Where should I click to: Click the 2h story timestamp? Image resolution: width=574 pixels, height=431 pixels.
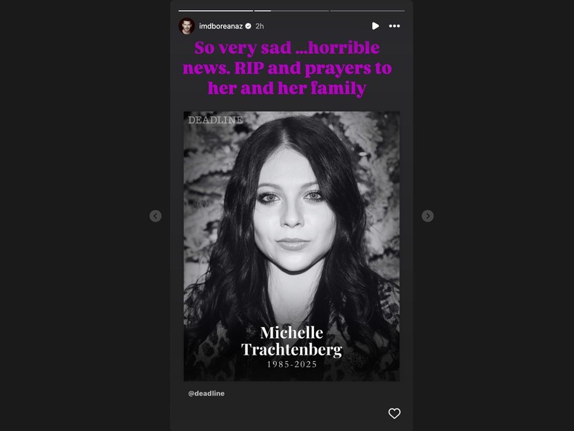tap(259, 26)
